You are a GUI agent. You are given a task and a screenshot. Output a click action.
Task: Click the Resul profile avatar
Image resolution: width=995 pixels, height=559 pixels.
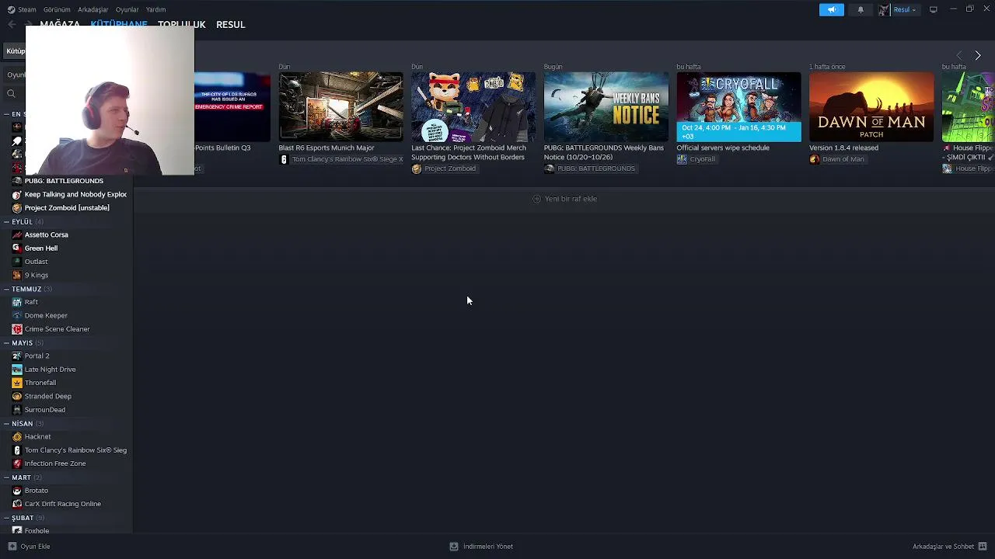click(x=884, y=9)
